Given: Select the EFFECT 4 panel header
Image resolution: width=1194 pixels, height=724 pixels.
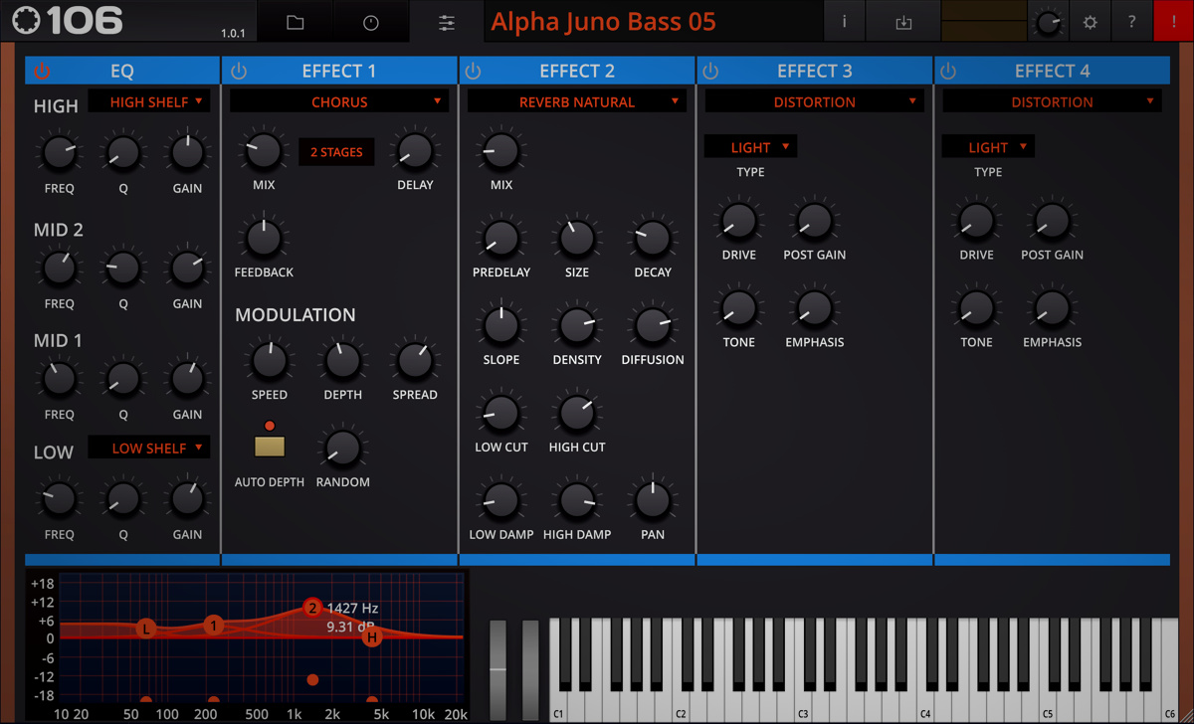Looking at the screenshot, I should coord(1052,70).
